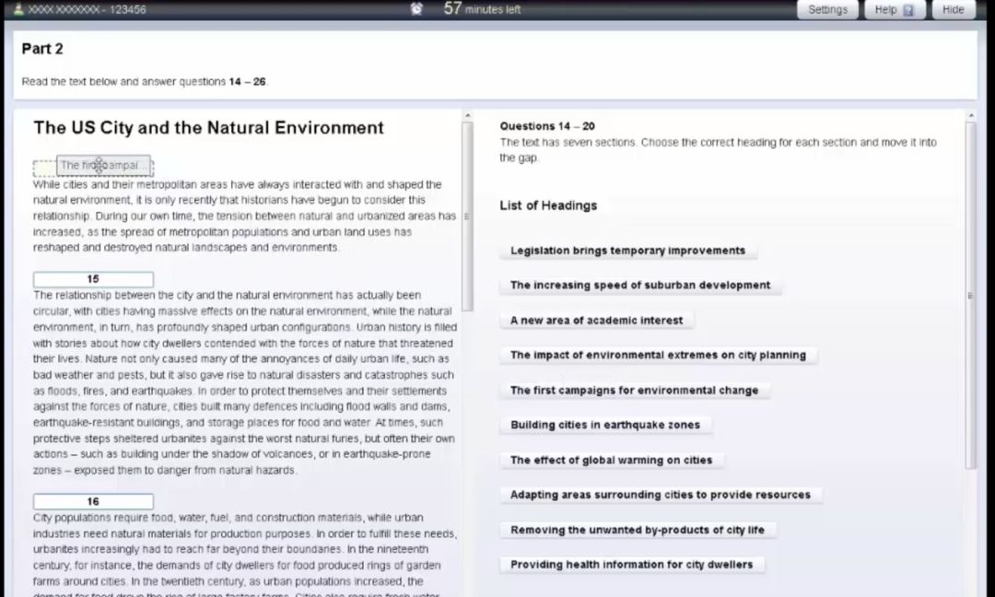This screenshot has height=597, width=995.
Task: Click the candidate name and number text
Action: tap(87, 9)
